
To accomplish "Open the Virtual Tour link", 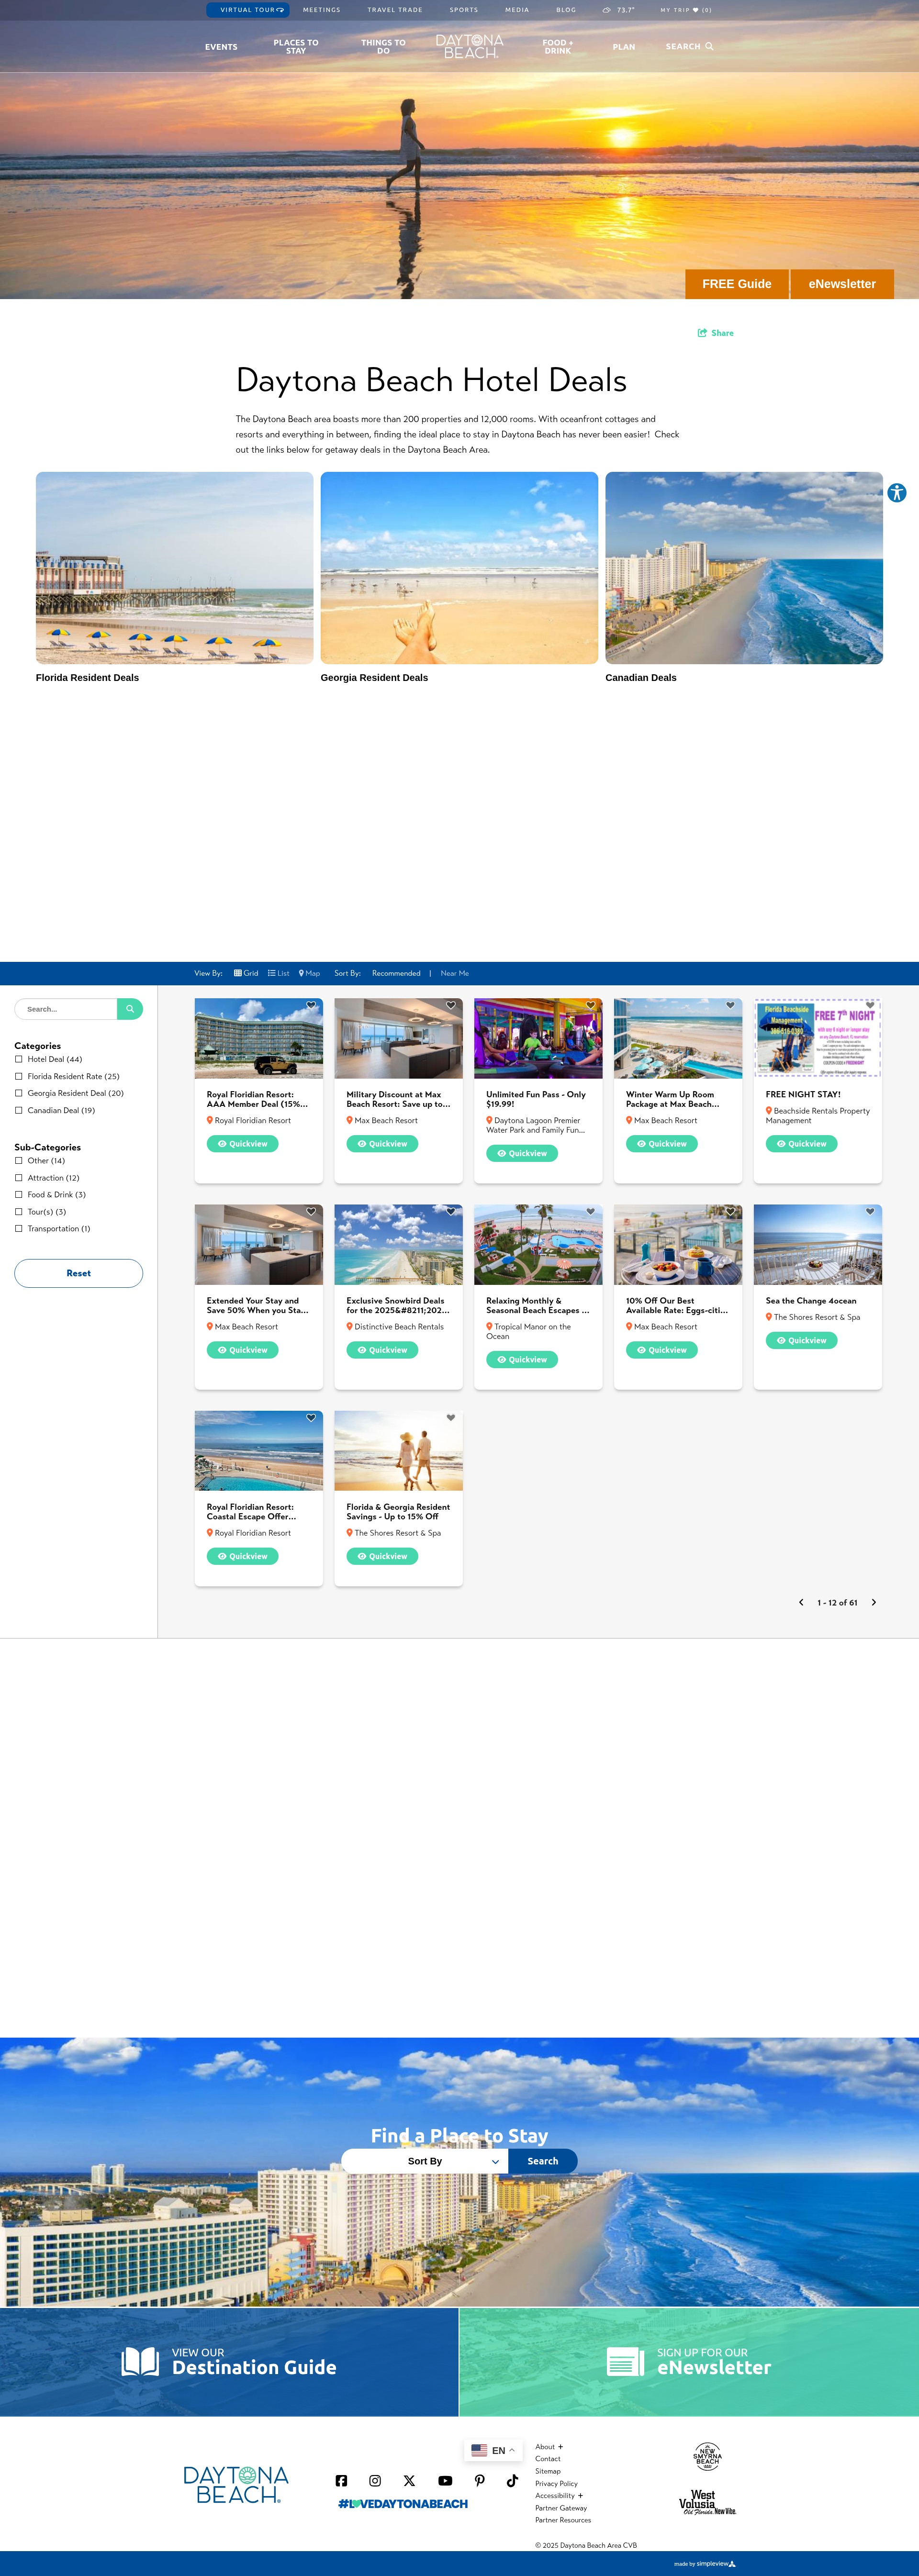I will [x=248, y=10].
